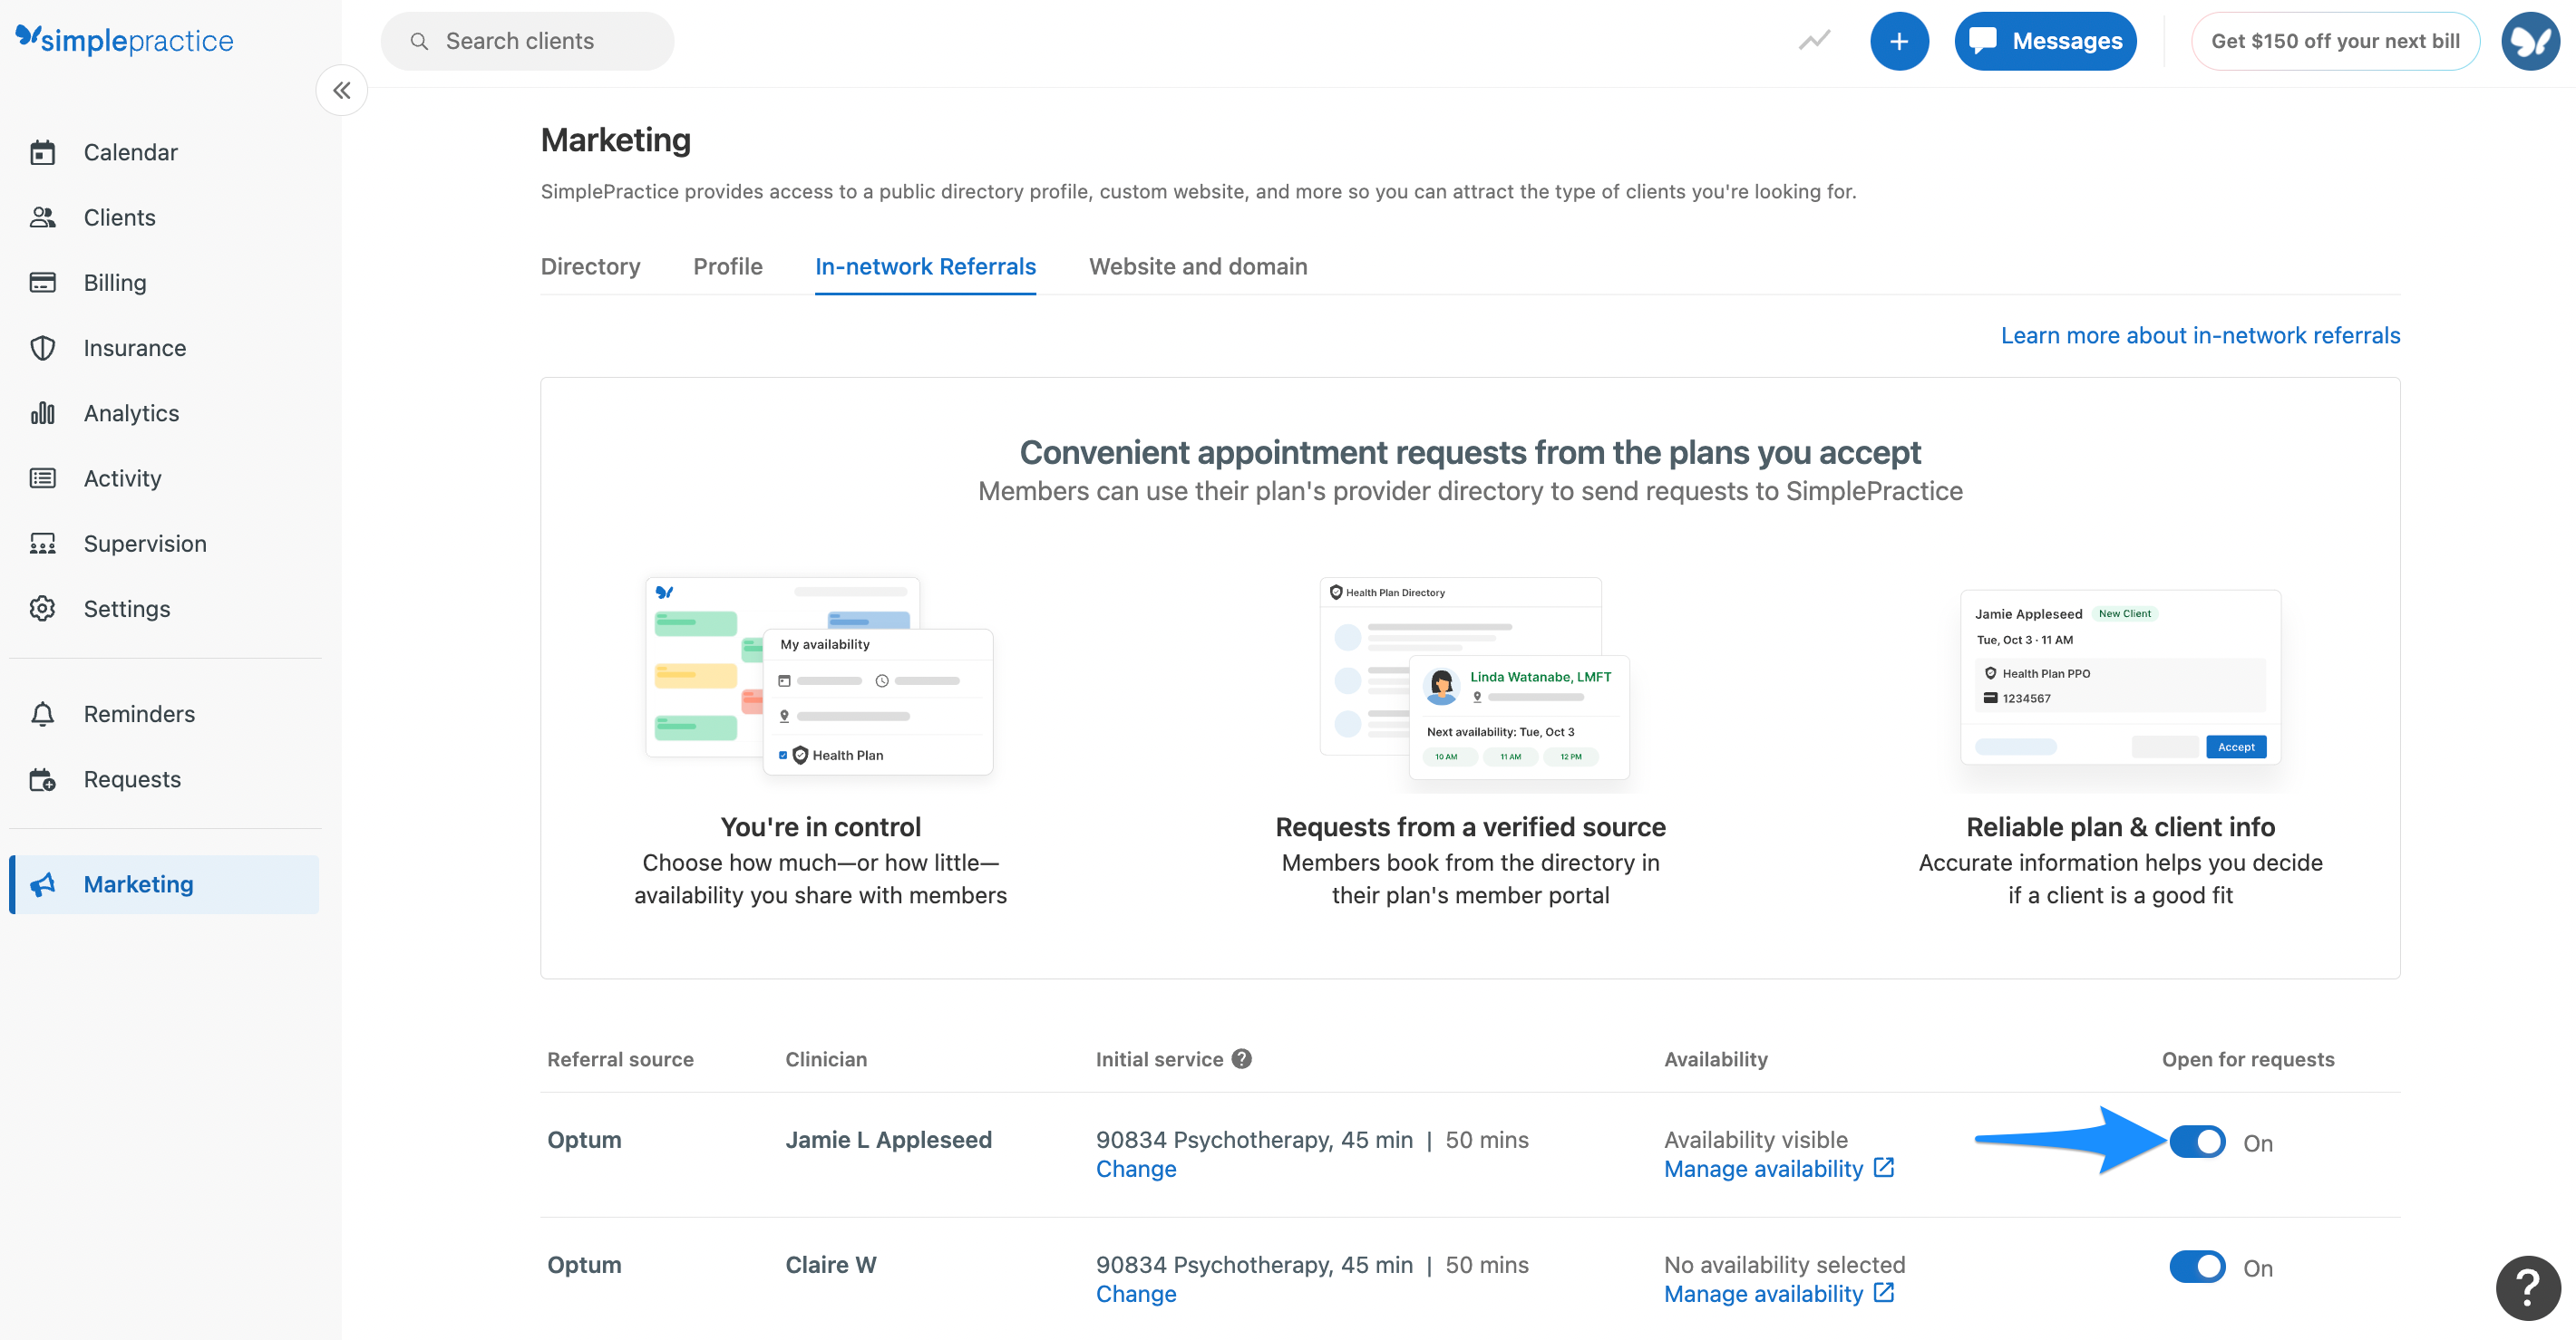Click the Marketing page heading
Screen dimensions: 2576x1340
tap(615, 140)
